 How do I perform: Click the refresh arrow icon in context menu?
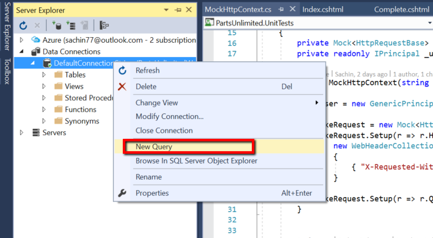coord(122,71)
